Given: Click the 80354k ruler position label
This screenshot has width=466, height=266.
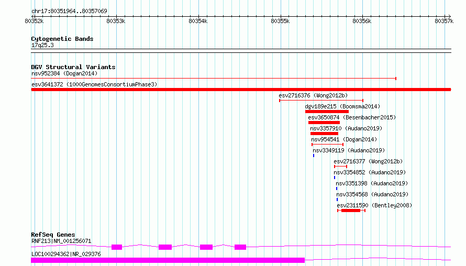Looking at the screenshot, I should [198, 21].
